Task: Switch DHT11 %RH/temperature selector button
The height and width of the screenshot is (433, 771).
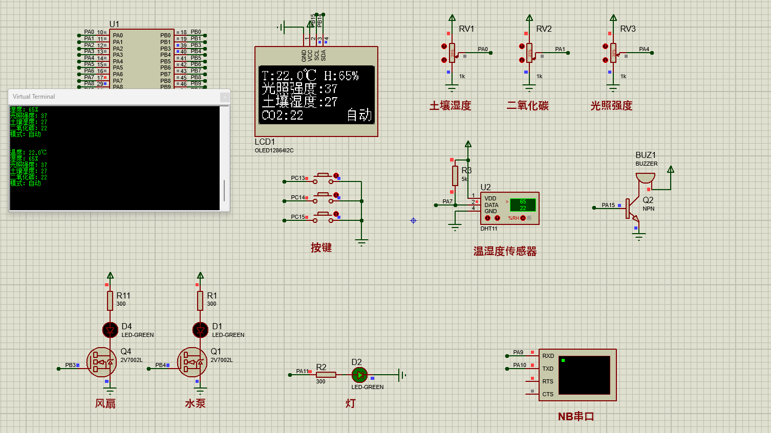Action: (x=523, y=218)
